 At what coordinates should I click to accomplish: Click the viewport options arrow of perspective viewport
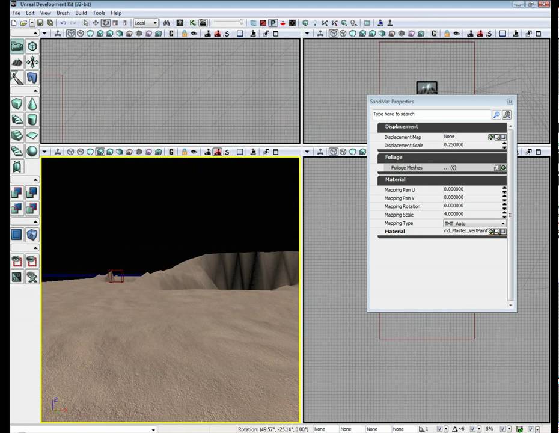click(x=44, y=152)
